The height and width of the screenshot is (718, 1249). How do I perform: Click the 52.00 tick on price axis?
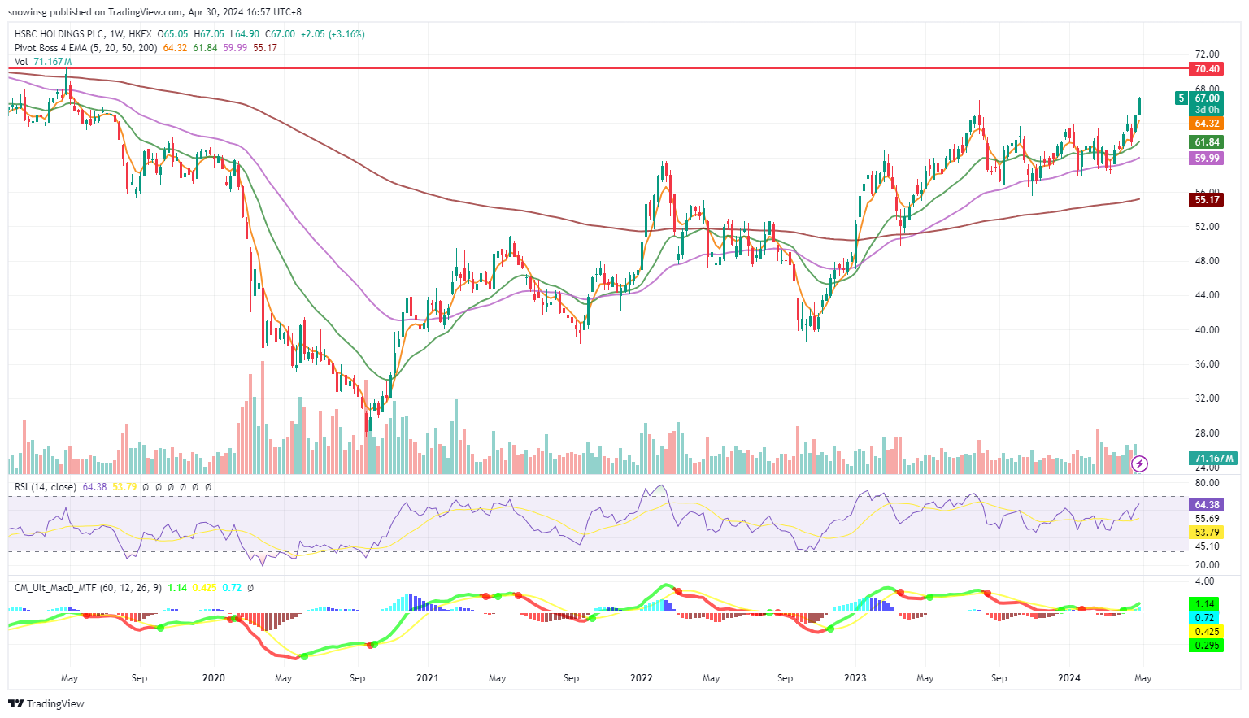(1207, 227)
